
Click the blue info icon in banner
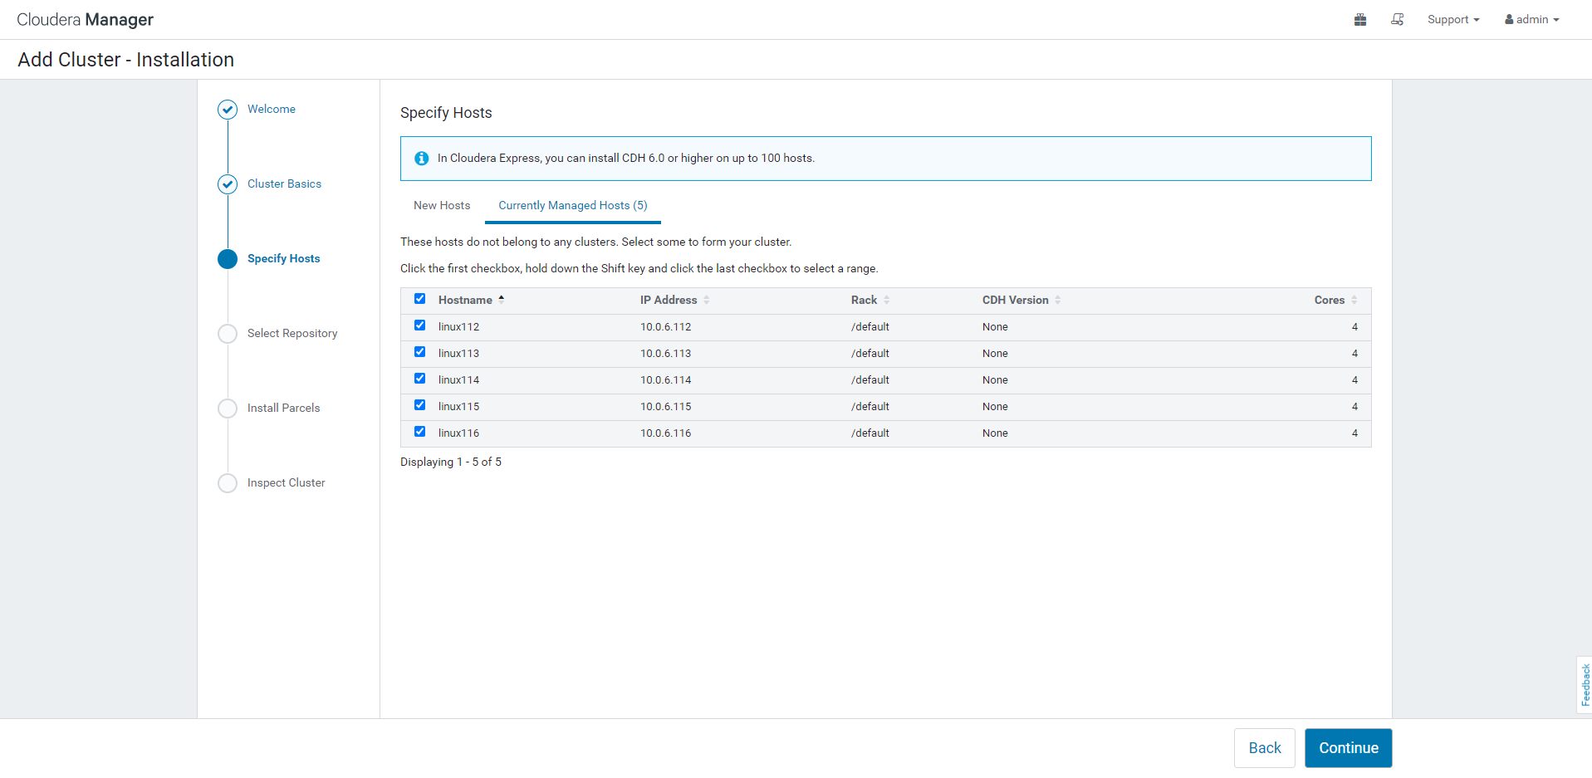tap(422, 159)
